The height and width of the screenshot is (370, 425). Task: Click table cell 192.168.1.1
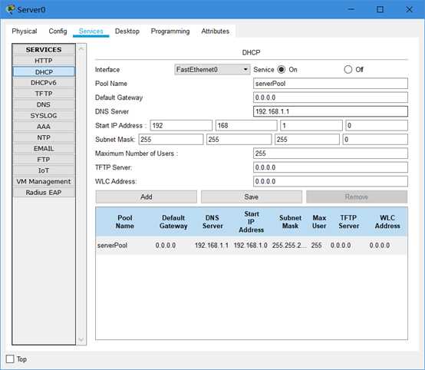tap(212, 246)
